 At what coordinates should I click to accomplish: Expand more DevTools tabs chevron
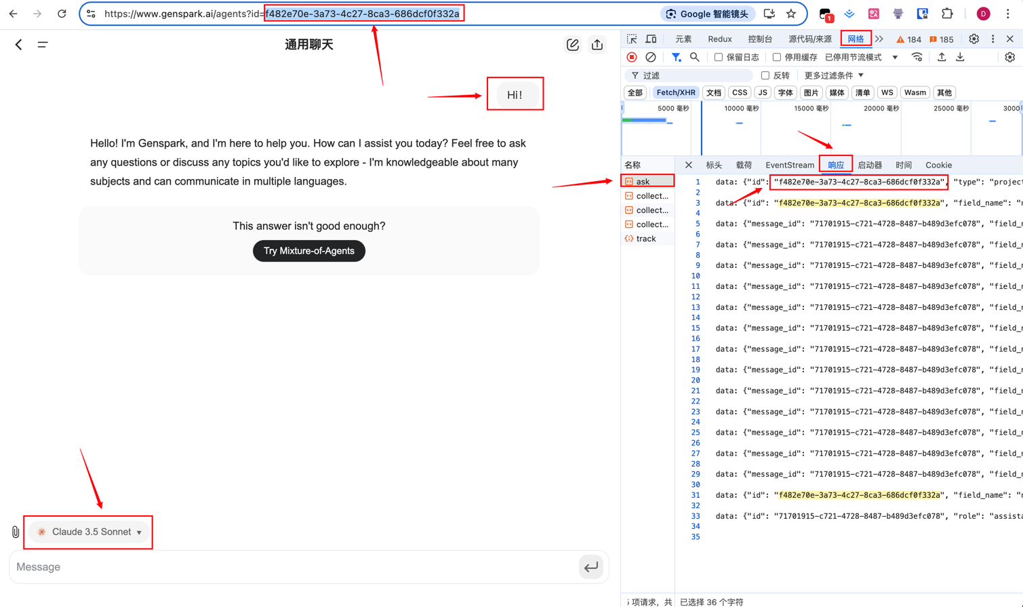[879, 39]
